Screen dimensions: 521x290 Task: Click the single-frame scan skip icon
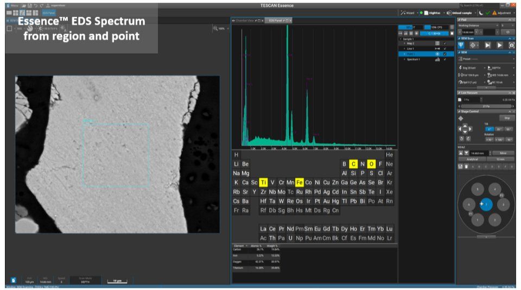(487, 45)
